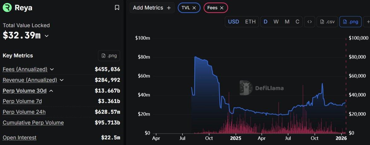370x145 pixels.
Task: Set chart interval to weekly W
Action: click(276, 22)
